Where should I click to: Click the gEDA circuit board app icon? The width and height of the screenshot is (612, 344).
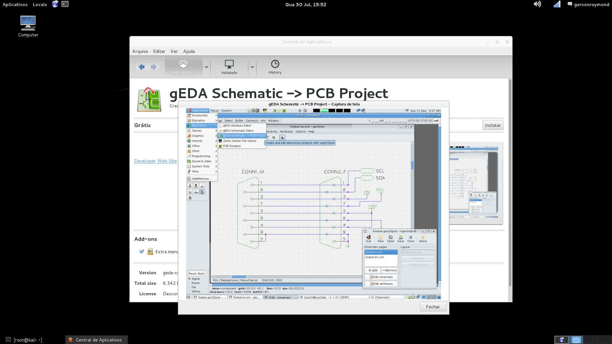click(149, 100)
